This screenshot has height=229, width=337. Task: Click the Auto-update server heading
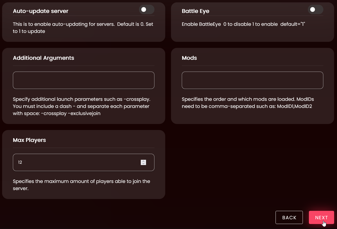point(40,11)
